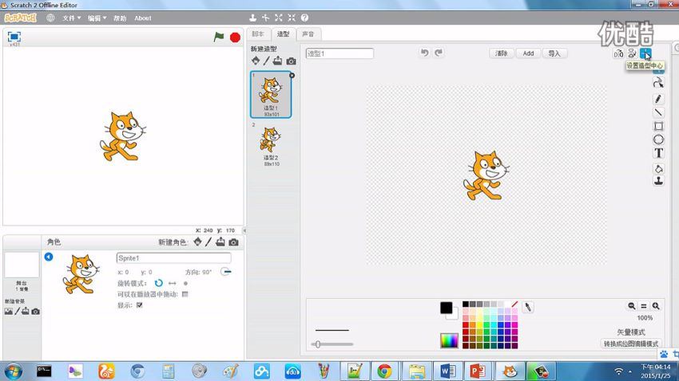Select the line tool

pos(658,112)
